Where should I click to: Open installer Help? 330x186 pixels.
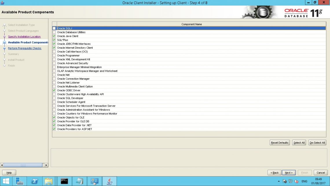point(9,172)
